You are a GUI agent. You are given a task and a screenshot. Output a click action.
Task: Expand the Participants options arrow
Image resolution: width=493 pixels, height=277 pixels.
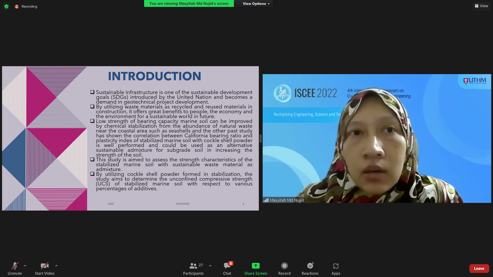click(x=210, y=266)
